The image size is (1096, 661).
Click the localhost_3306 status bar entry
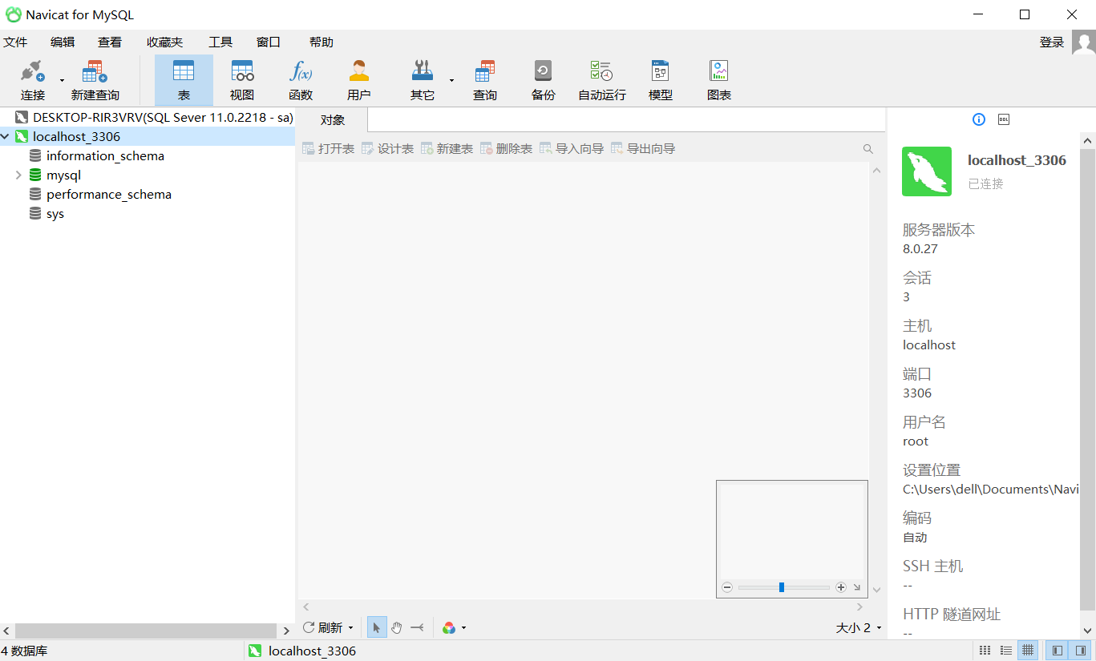[x=302, y=651]
